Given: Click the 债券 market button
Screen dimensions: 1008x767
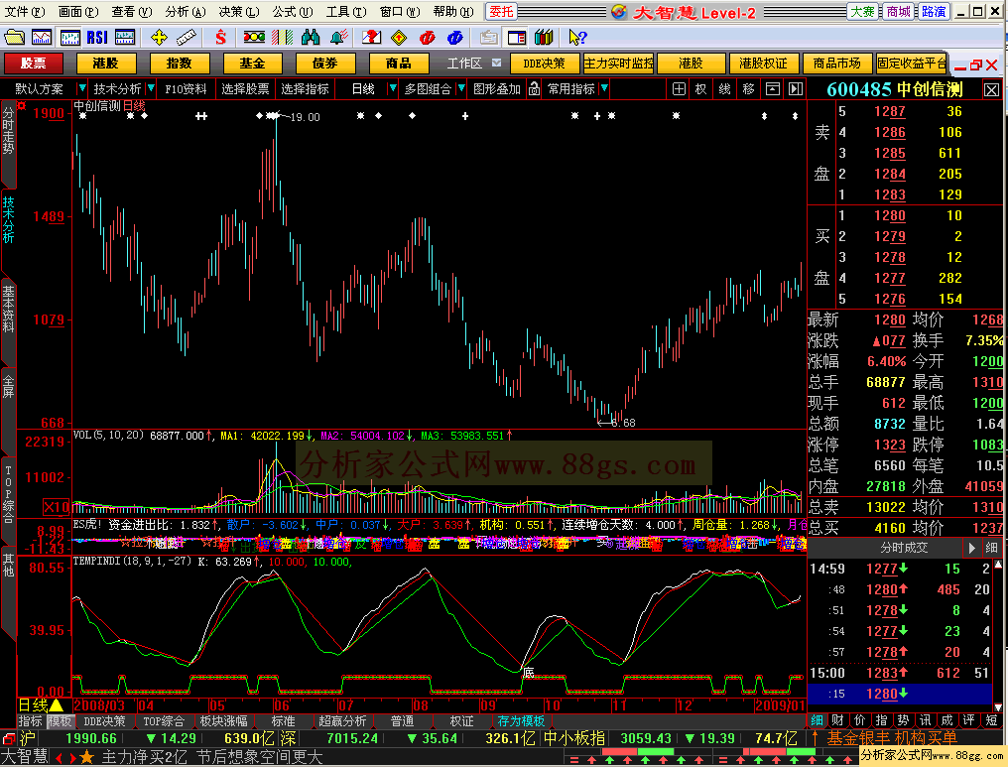Looking at the screenshot, I should pos(325,63).
